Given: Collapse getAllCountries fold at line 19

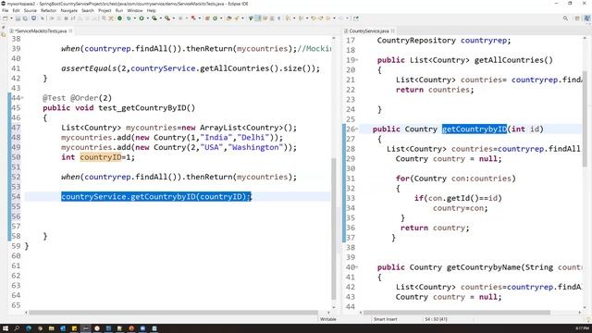Looking at the screenshot, I should [357, 60].
